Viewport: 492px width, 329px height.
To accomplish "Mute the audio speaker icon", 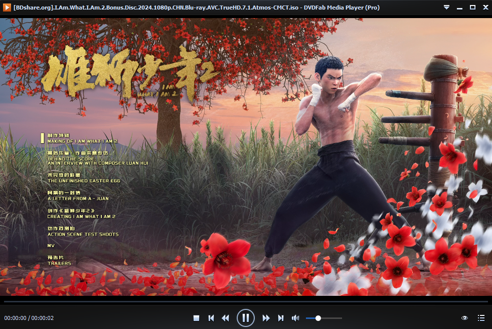I will [295, 318].
